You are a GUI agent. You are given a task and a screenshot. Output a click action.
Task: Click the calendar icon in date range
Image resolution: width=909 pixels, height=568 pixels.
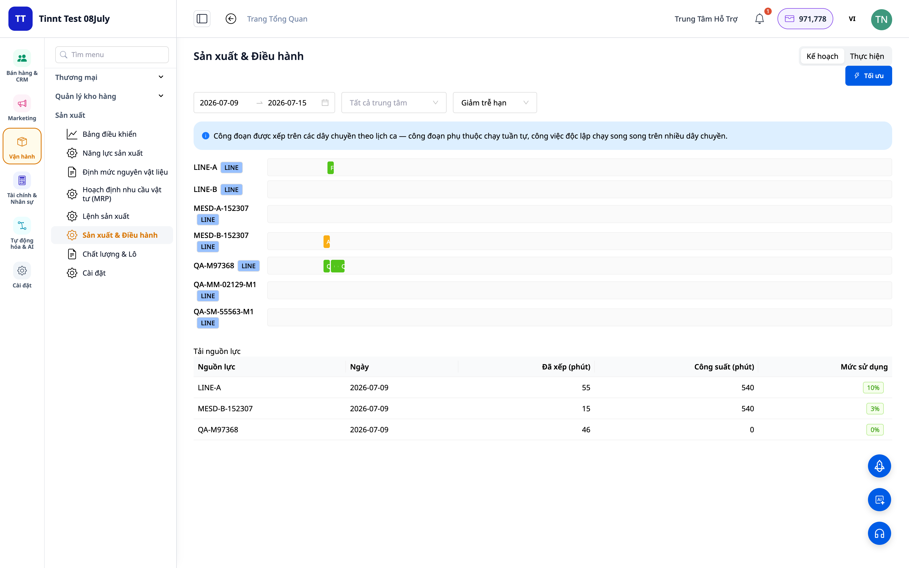(x=325, y=103)
